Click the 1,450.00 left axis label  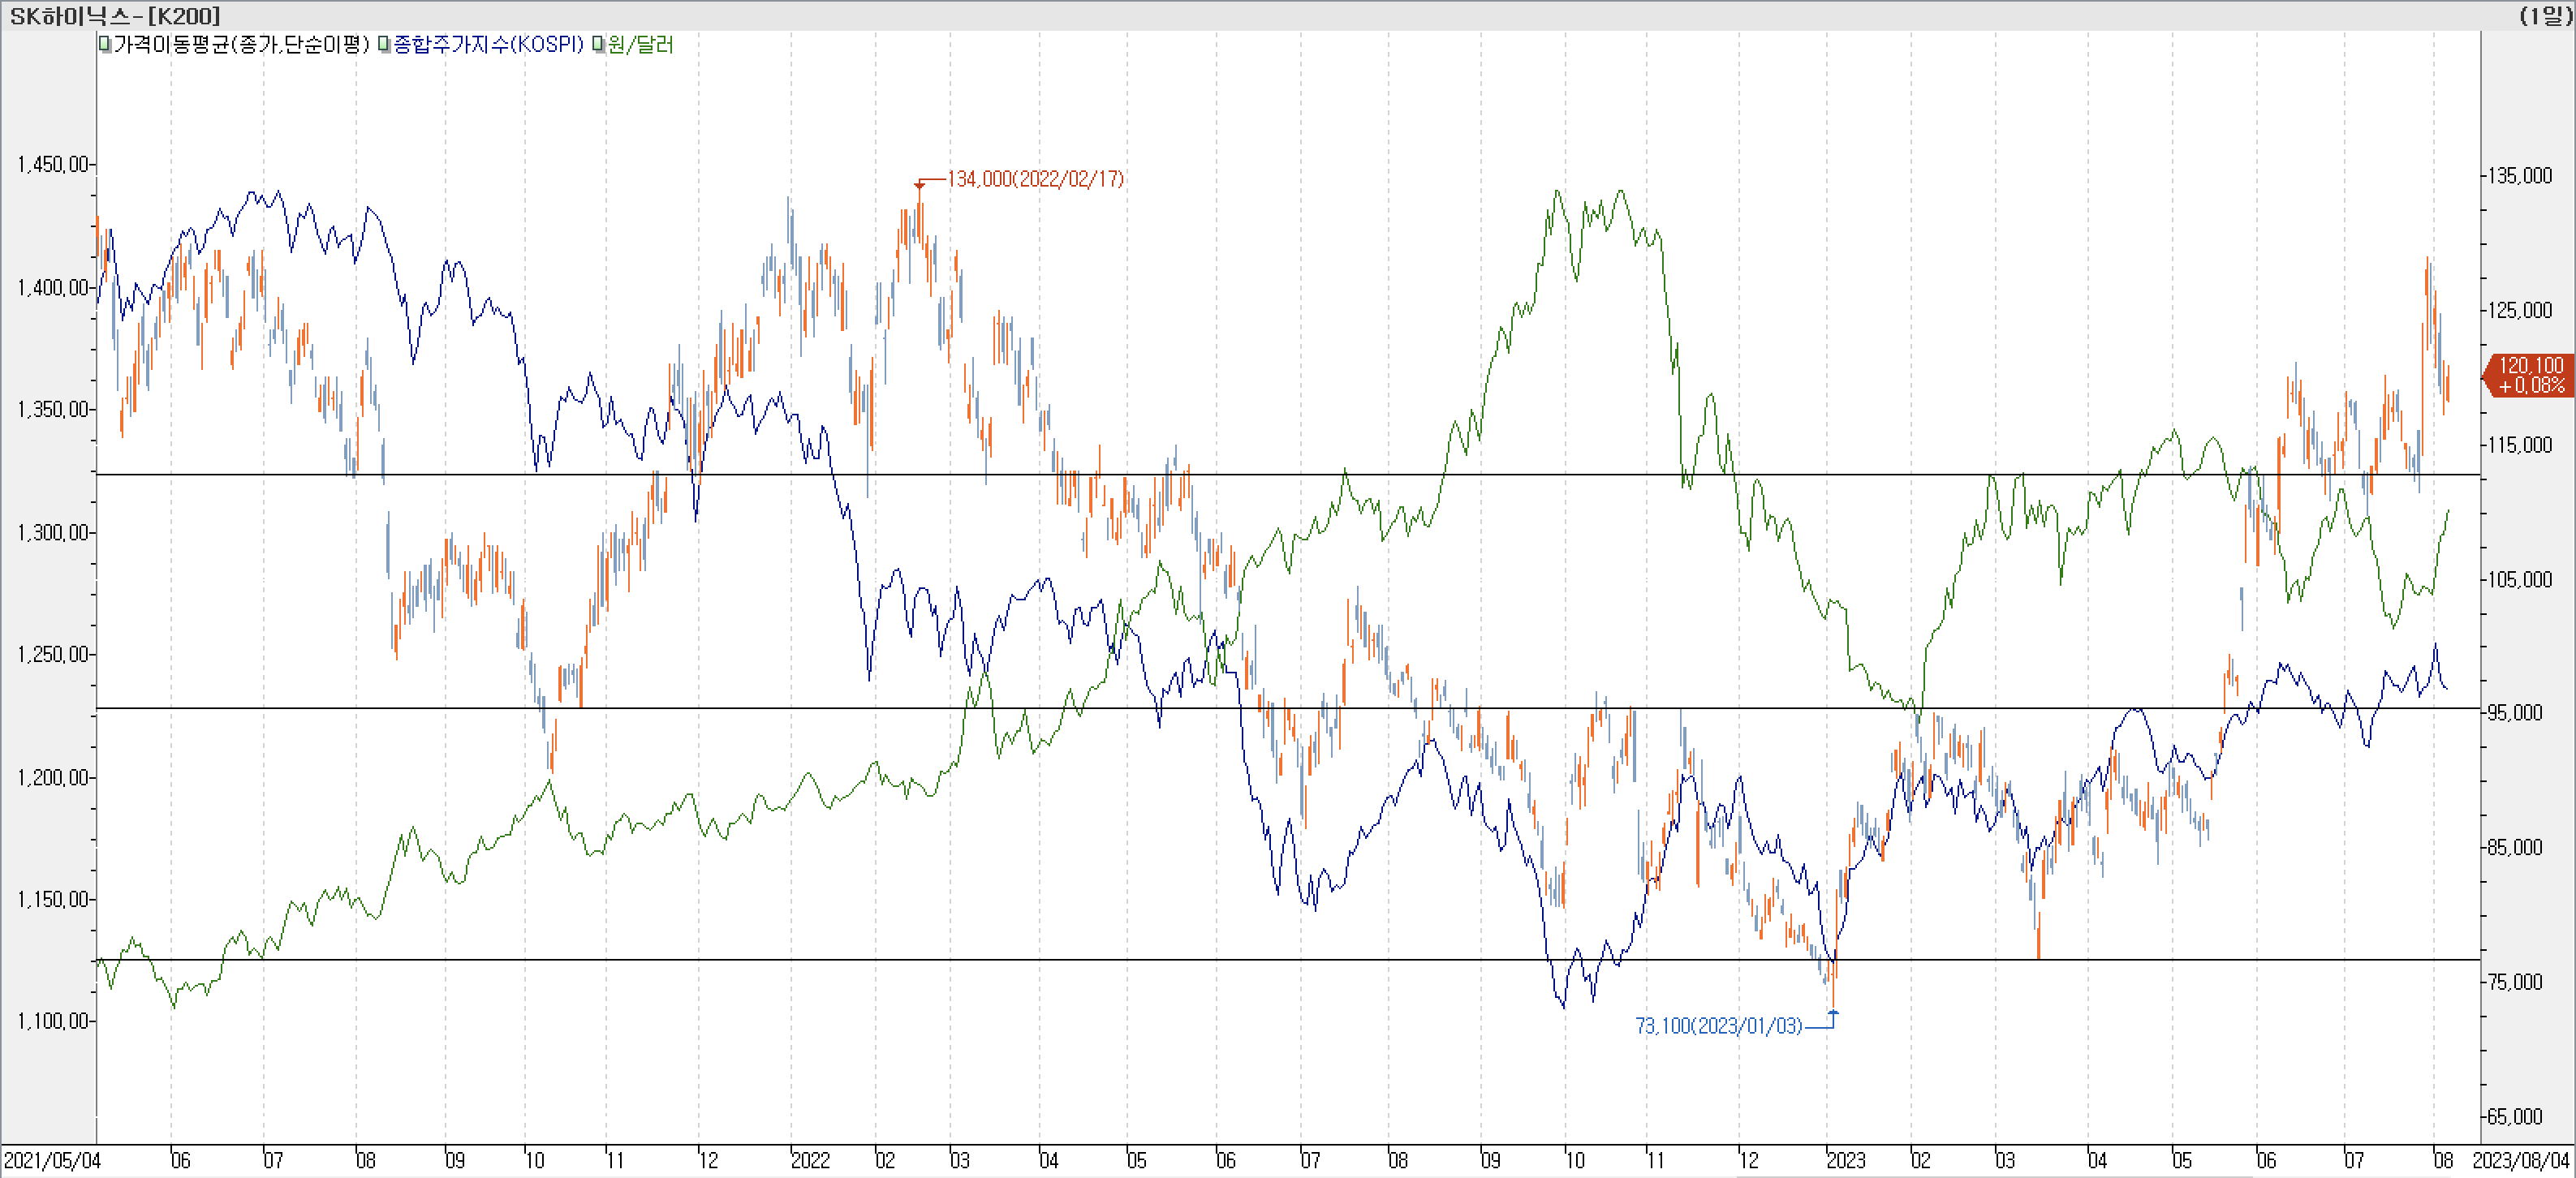coord(53,164)
